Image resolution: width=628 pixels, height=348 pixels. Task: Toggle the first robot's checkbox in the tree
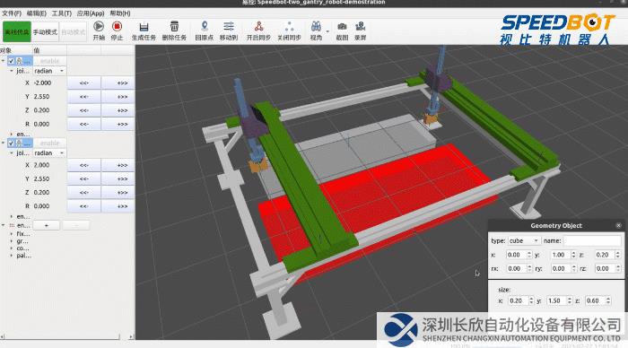click(x=11, y=61)
